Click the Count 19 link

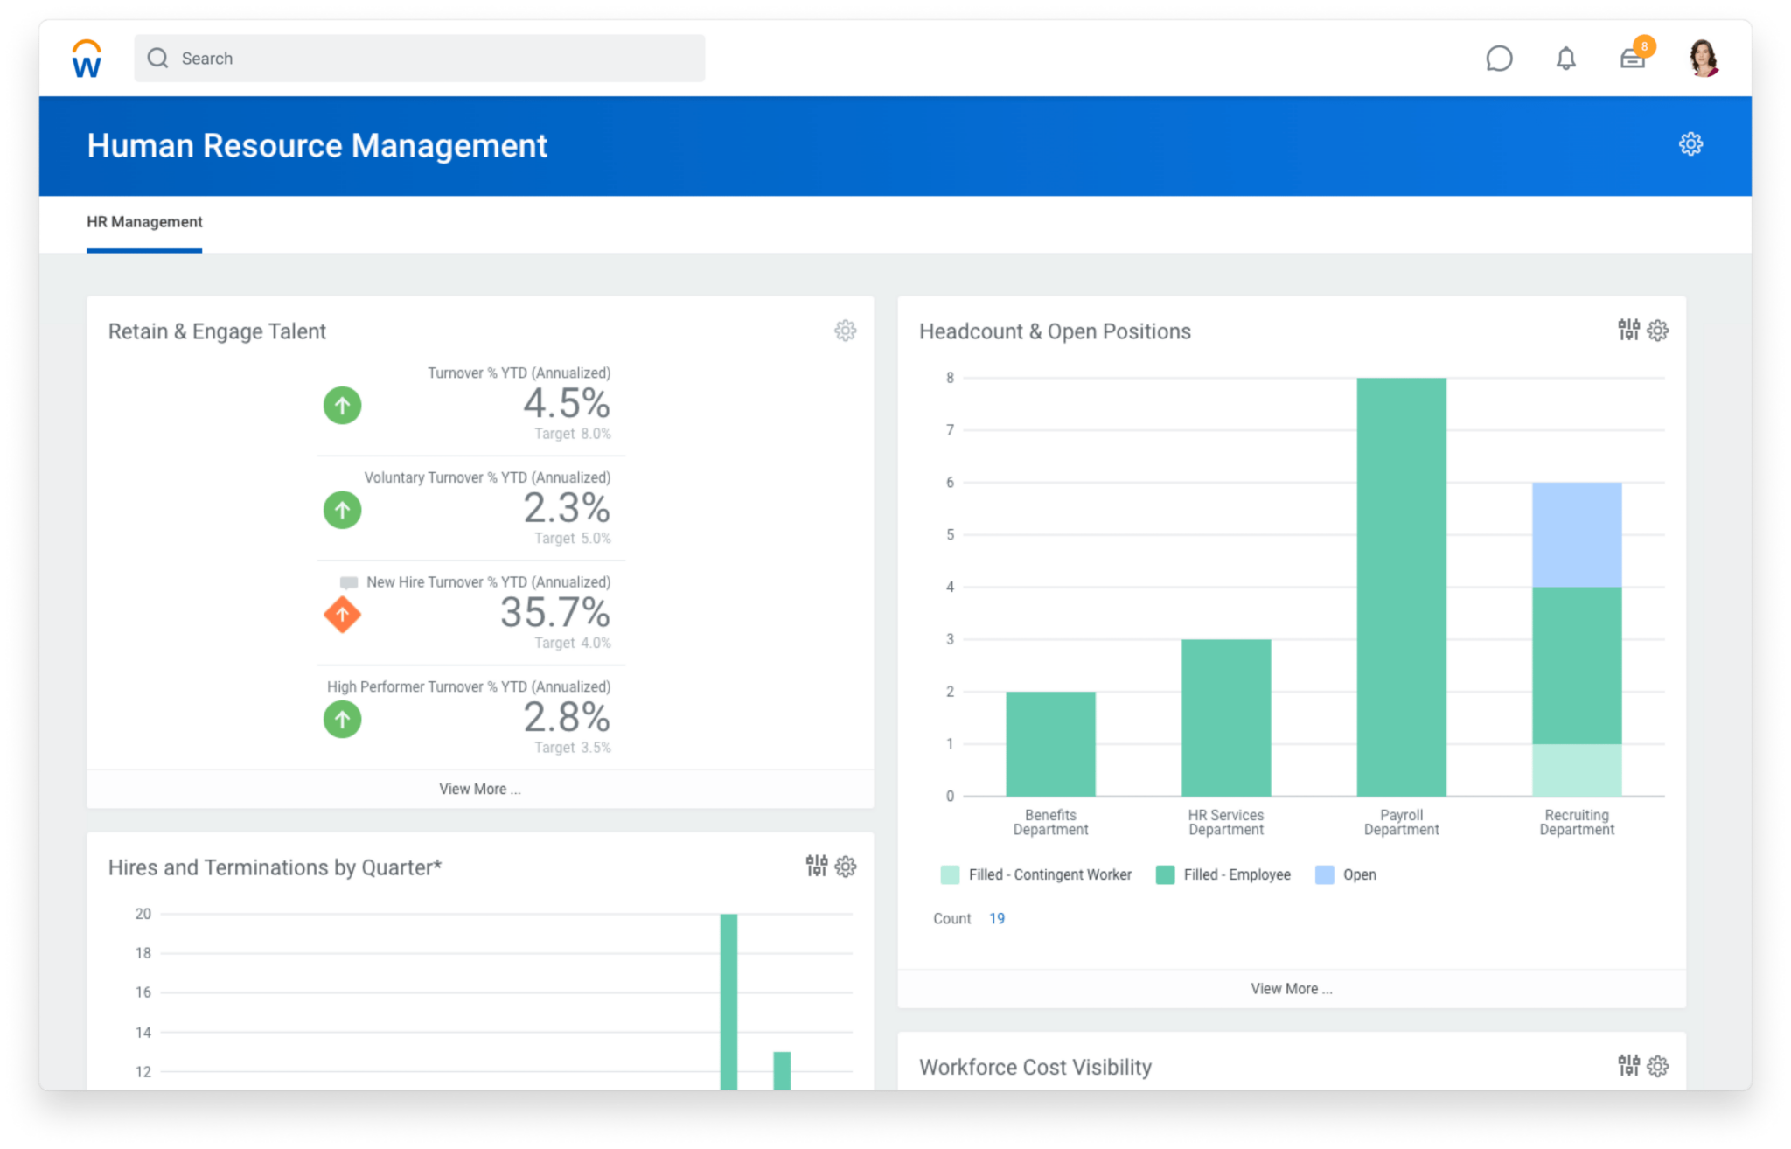pyautogui.click(x=997, y=918)
